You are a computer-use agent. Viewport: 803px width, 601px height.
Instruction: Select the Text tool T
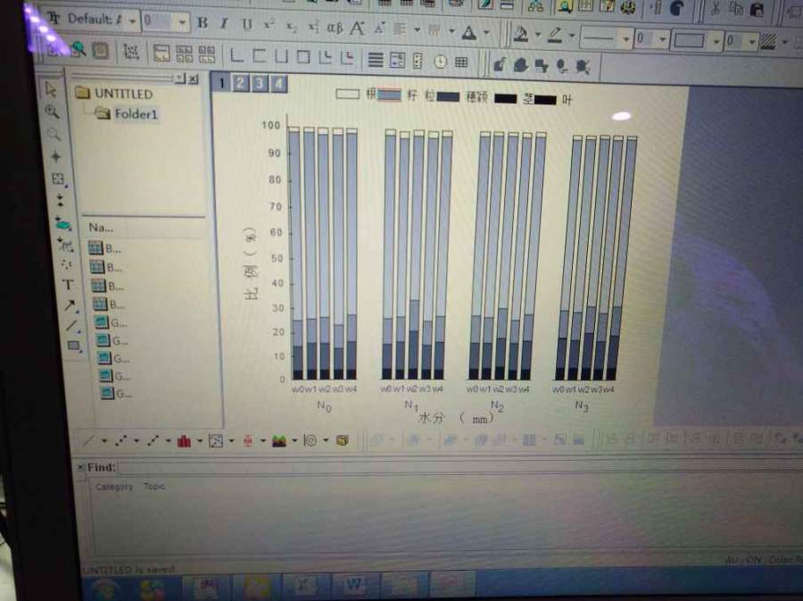(68, 285)
